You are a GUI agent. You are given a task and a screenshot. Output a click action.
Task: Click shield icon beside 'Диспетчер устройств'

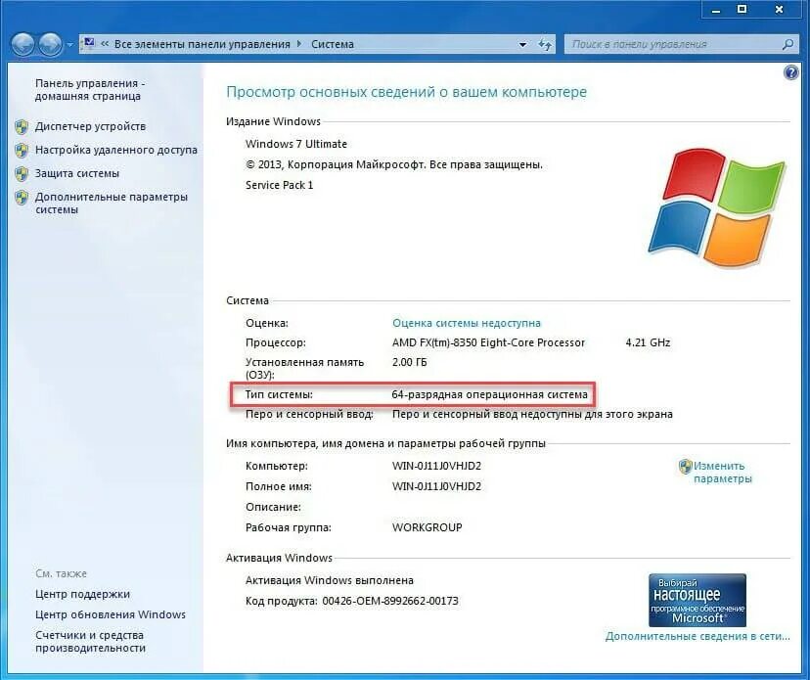22,126
